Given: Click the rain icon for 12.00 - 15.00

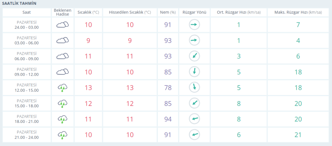Looking at the screenshot, I should (62, 88).
